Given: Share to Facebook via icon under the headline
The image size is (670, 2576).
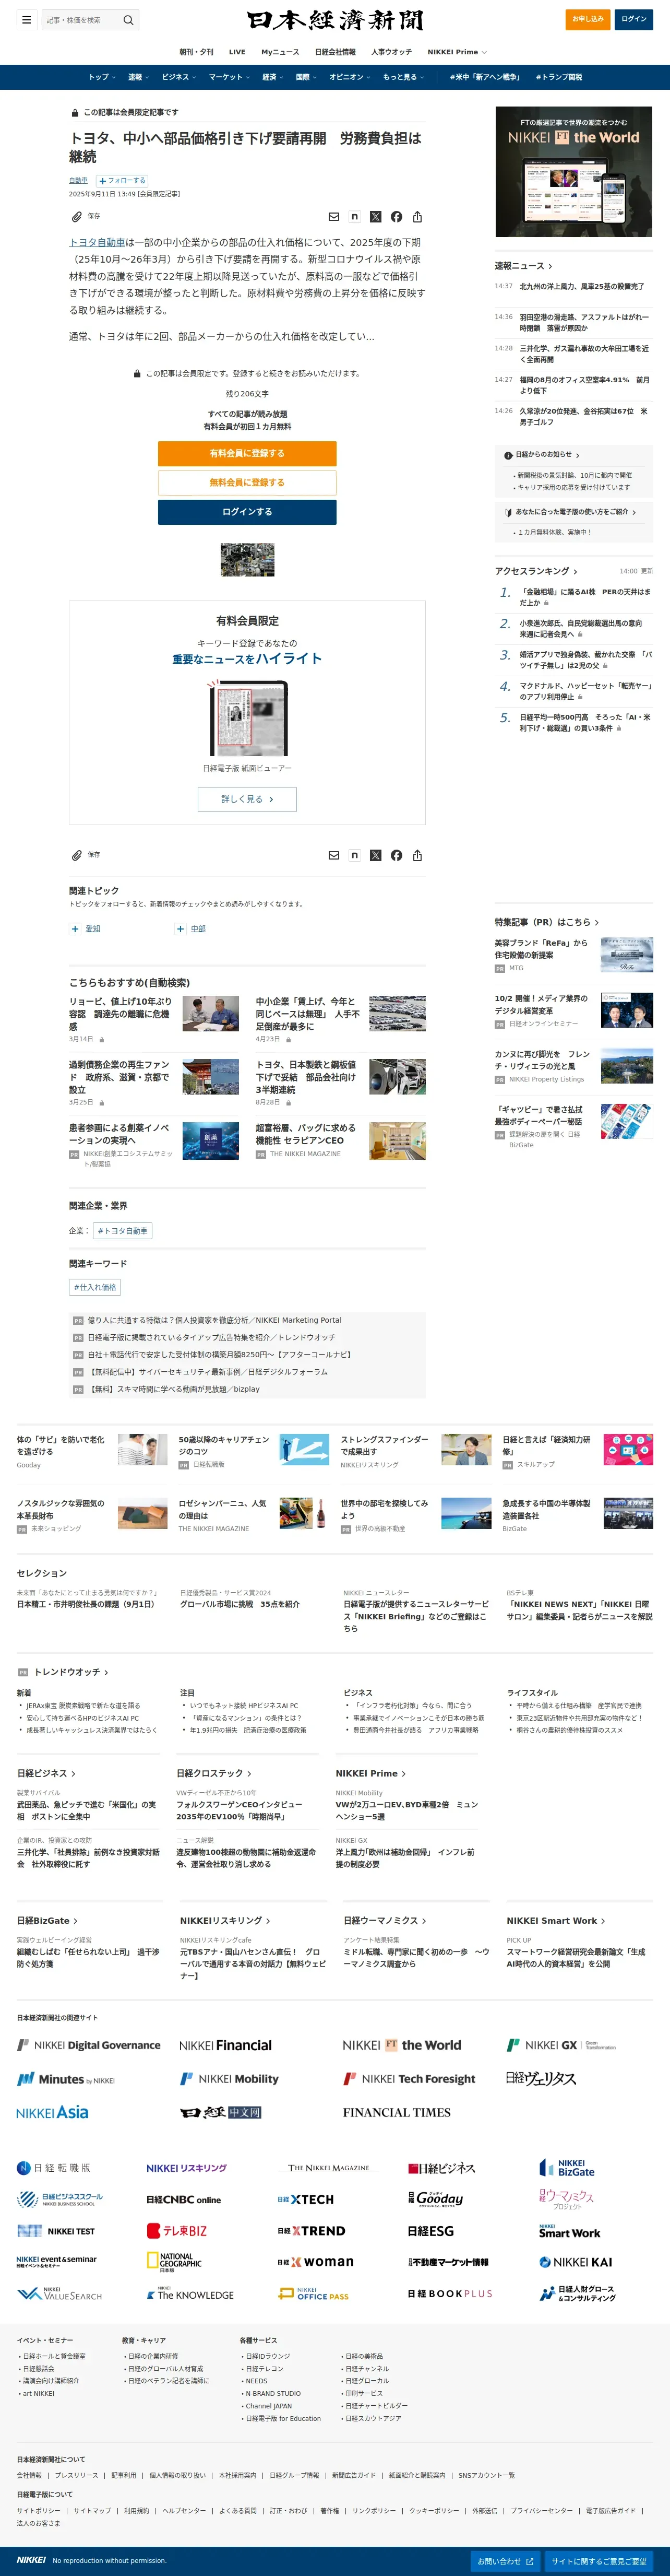Looking at the screenshot, I should click(397, 216).
